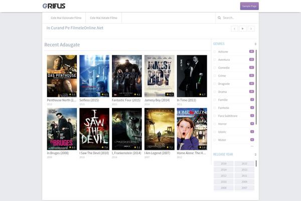Focus the Search input field
The image size is (301, 201).
tap(238, 18)
